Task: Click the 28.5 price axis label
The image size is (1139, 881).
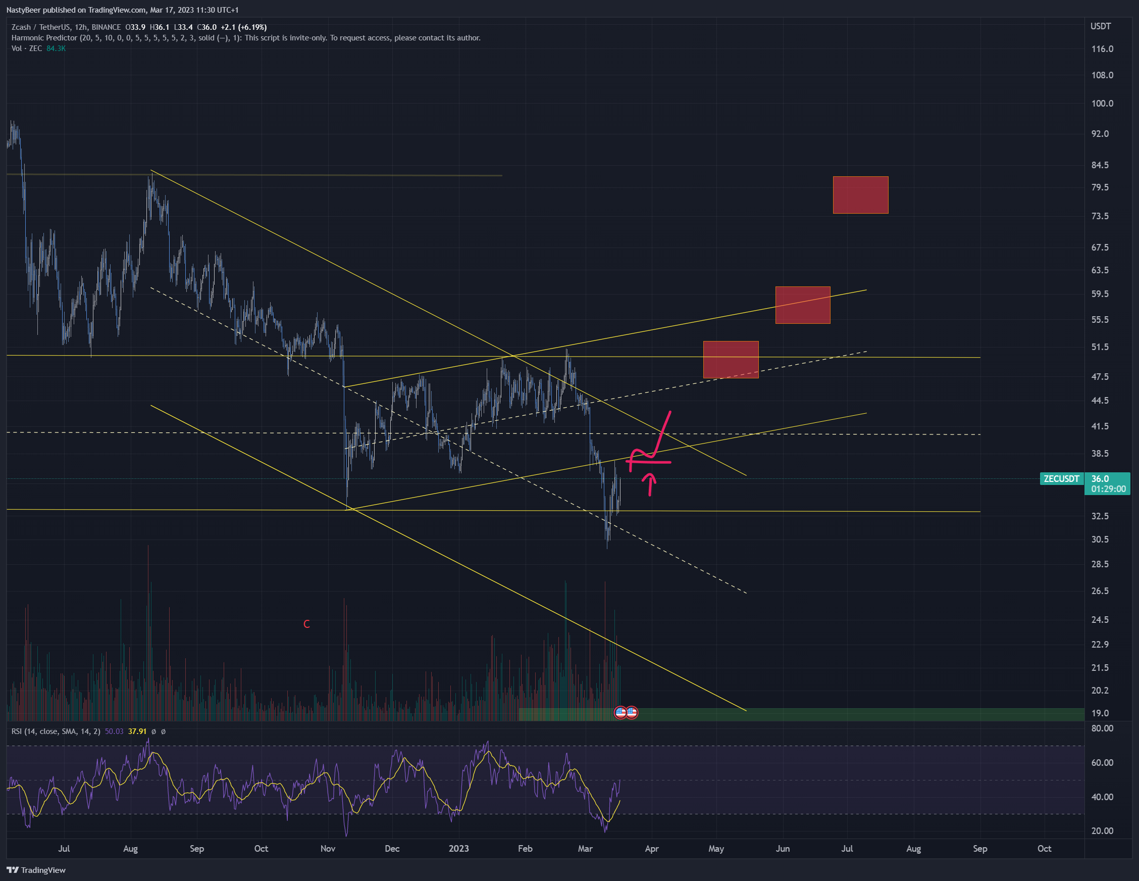Action: pyautogui.click(x=1100, y=564)
